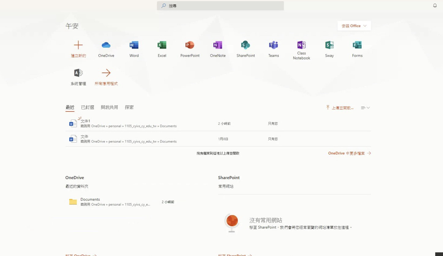Image resolution: width=443 pixels, height=256 pixels.
Task: Launch Forms from the app row
Action: [357, 45]
